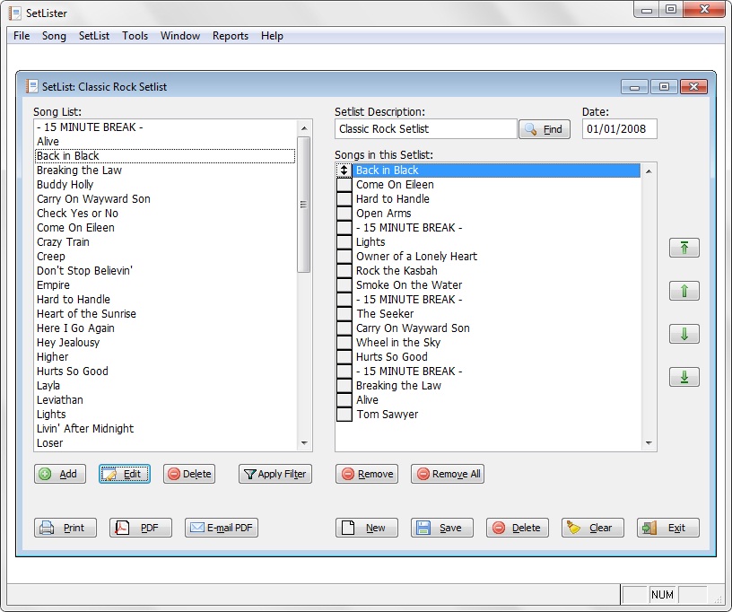The width and height of the screenshot is (732, 612).
Task: Click the move song down arrow
Action: [684, 335]
